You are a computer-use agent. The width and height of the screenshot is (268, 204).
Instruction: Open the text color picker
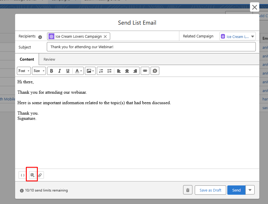[78, 71]
